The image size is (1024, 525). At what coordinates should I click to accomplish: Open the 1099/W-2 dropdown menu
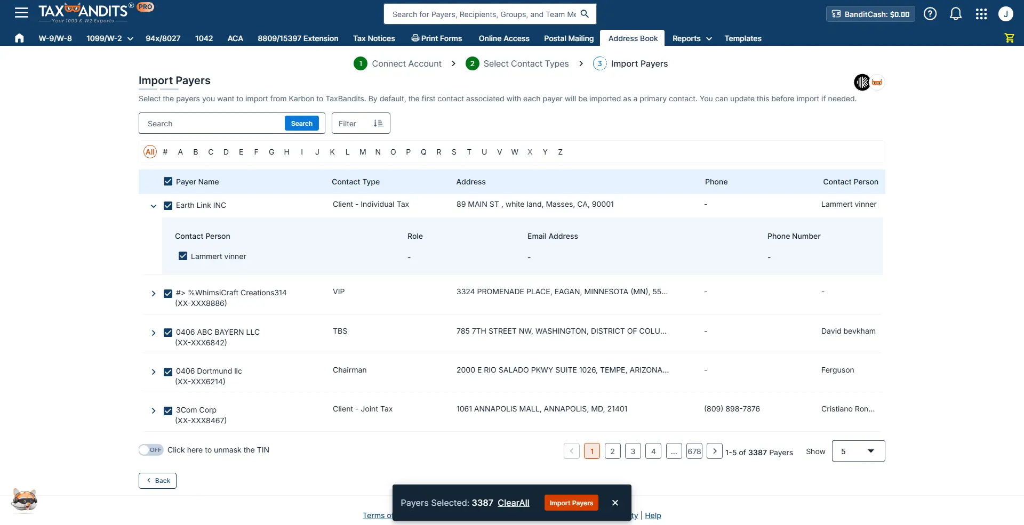click(x=109, y=38)
